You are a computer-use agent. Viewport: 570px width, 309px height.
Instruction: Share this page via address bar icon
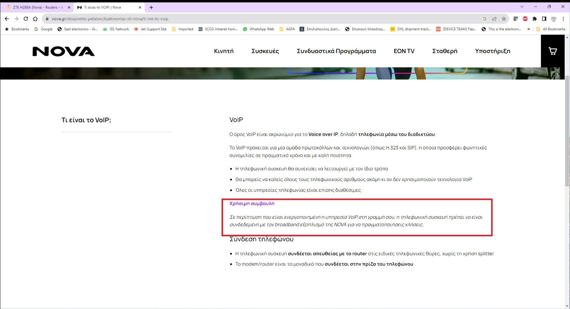pyautogui.click(x=494, y=19)
